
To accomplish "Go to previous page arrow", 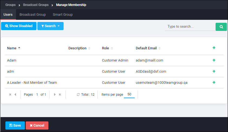I will pyautogui.click(x=15, y=95).
